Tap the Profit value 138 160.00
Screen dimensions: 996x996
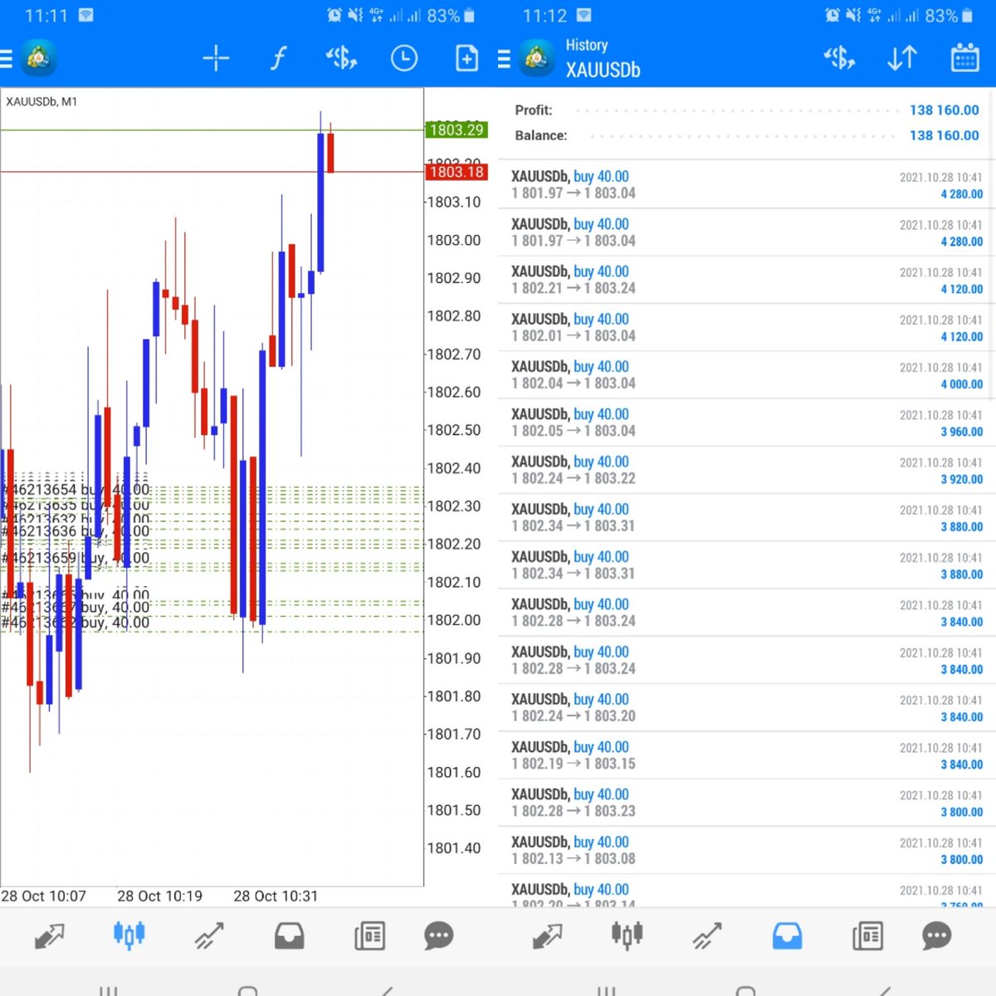[x=944, y=110]
